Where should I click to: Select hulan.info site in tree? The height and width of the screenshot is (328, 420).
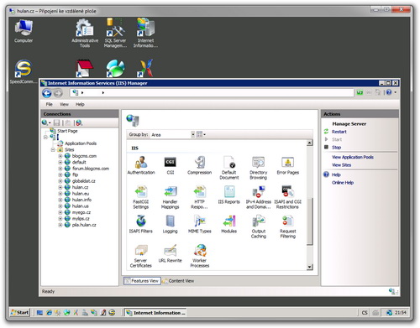(81, 200)
